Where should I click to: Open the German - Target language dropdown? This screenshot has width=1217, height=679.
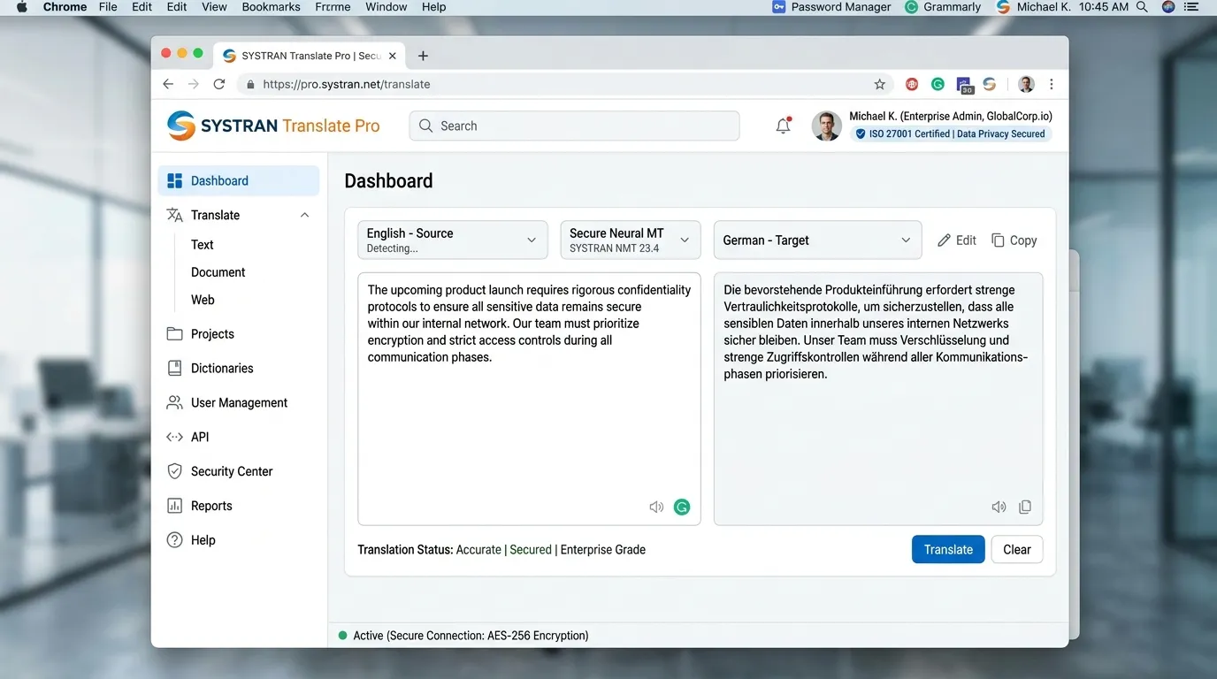pos(817,240)
